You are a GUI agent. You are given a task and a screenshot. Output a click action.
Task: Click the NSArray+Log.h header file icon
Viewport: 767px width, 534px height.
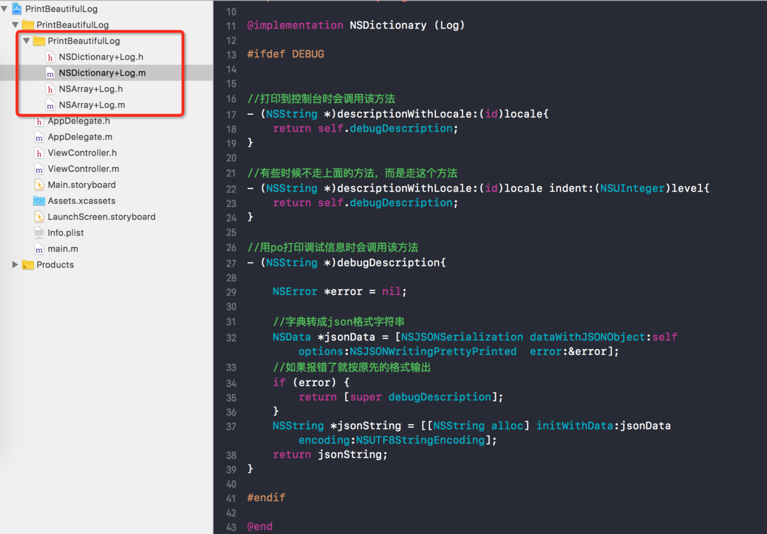[x=50, y=89]
